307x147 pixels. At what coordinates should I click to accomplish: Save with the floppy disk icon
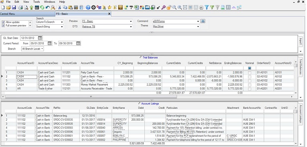(14, 8)
